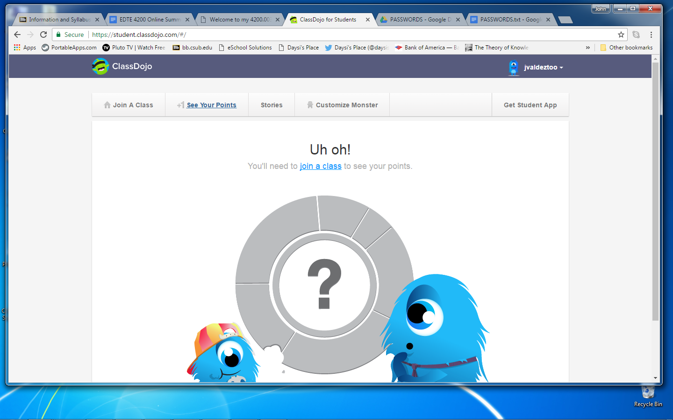This screenshot has width=673, height=420.
Task: Expand the jvaldeztoo account dropdown
Action: click(x=543, y=67)
